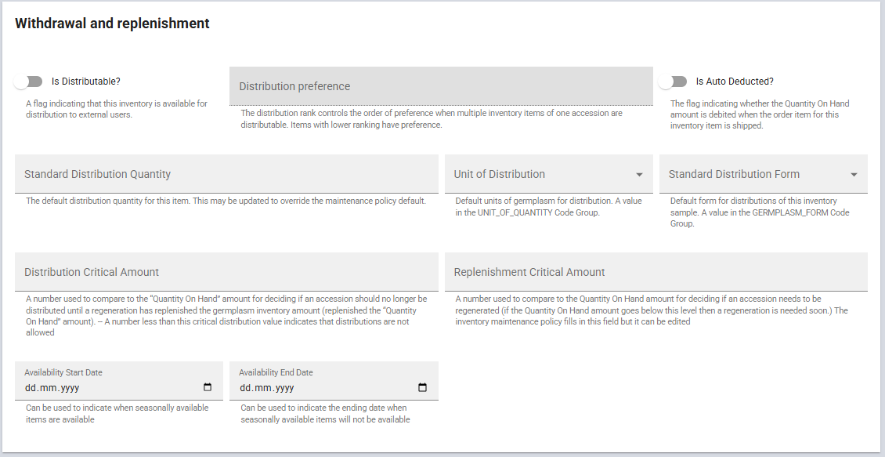
Task: Click the 'Is Auto Deducted?' label text
Action: point(735,82)
